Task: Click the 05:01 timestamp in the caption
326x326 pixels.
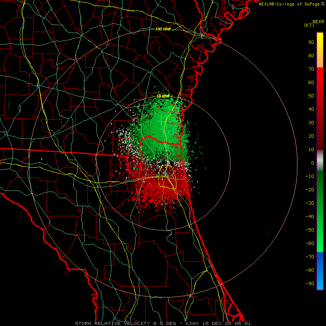Action: point(243,323)
